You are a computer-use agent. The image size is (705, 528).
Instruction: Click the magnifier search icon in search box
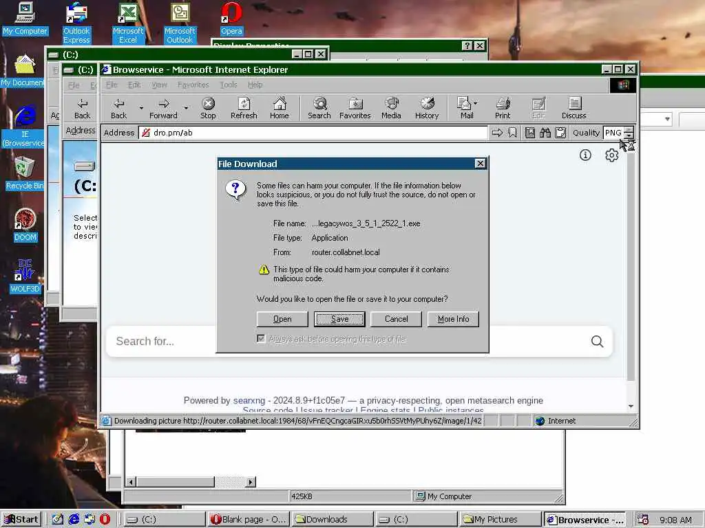pos(597,341)
